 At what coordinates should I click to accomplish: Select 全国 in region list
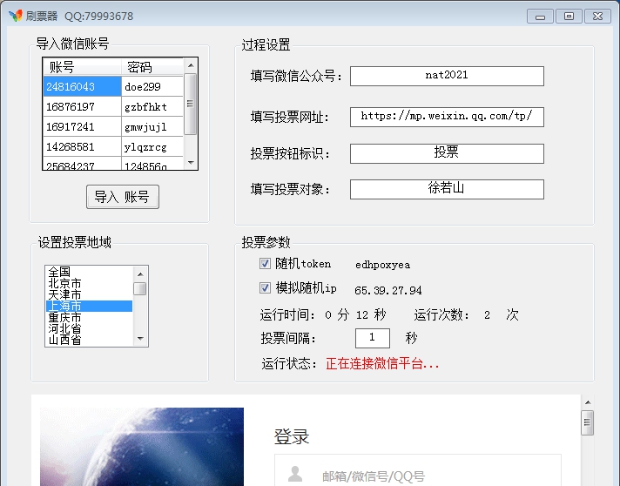[90, 272]
